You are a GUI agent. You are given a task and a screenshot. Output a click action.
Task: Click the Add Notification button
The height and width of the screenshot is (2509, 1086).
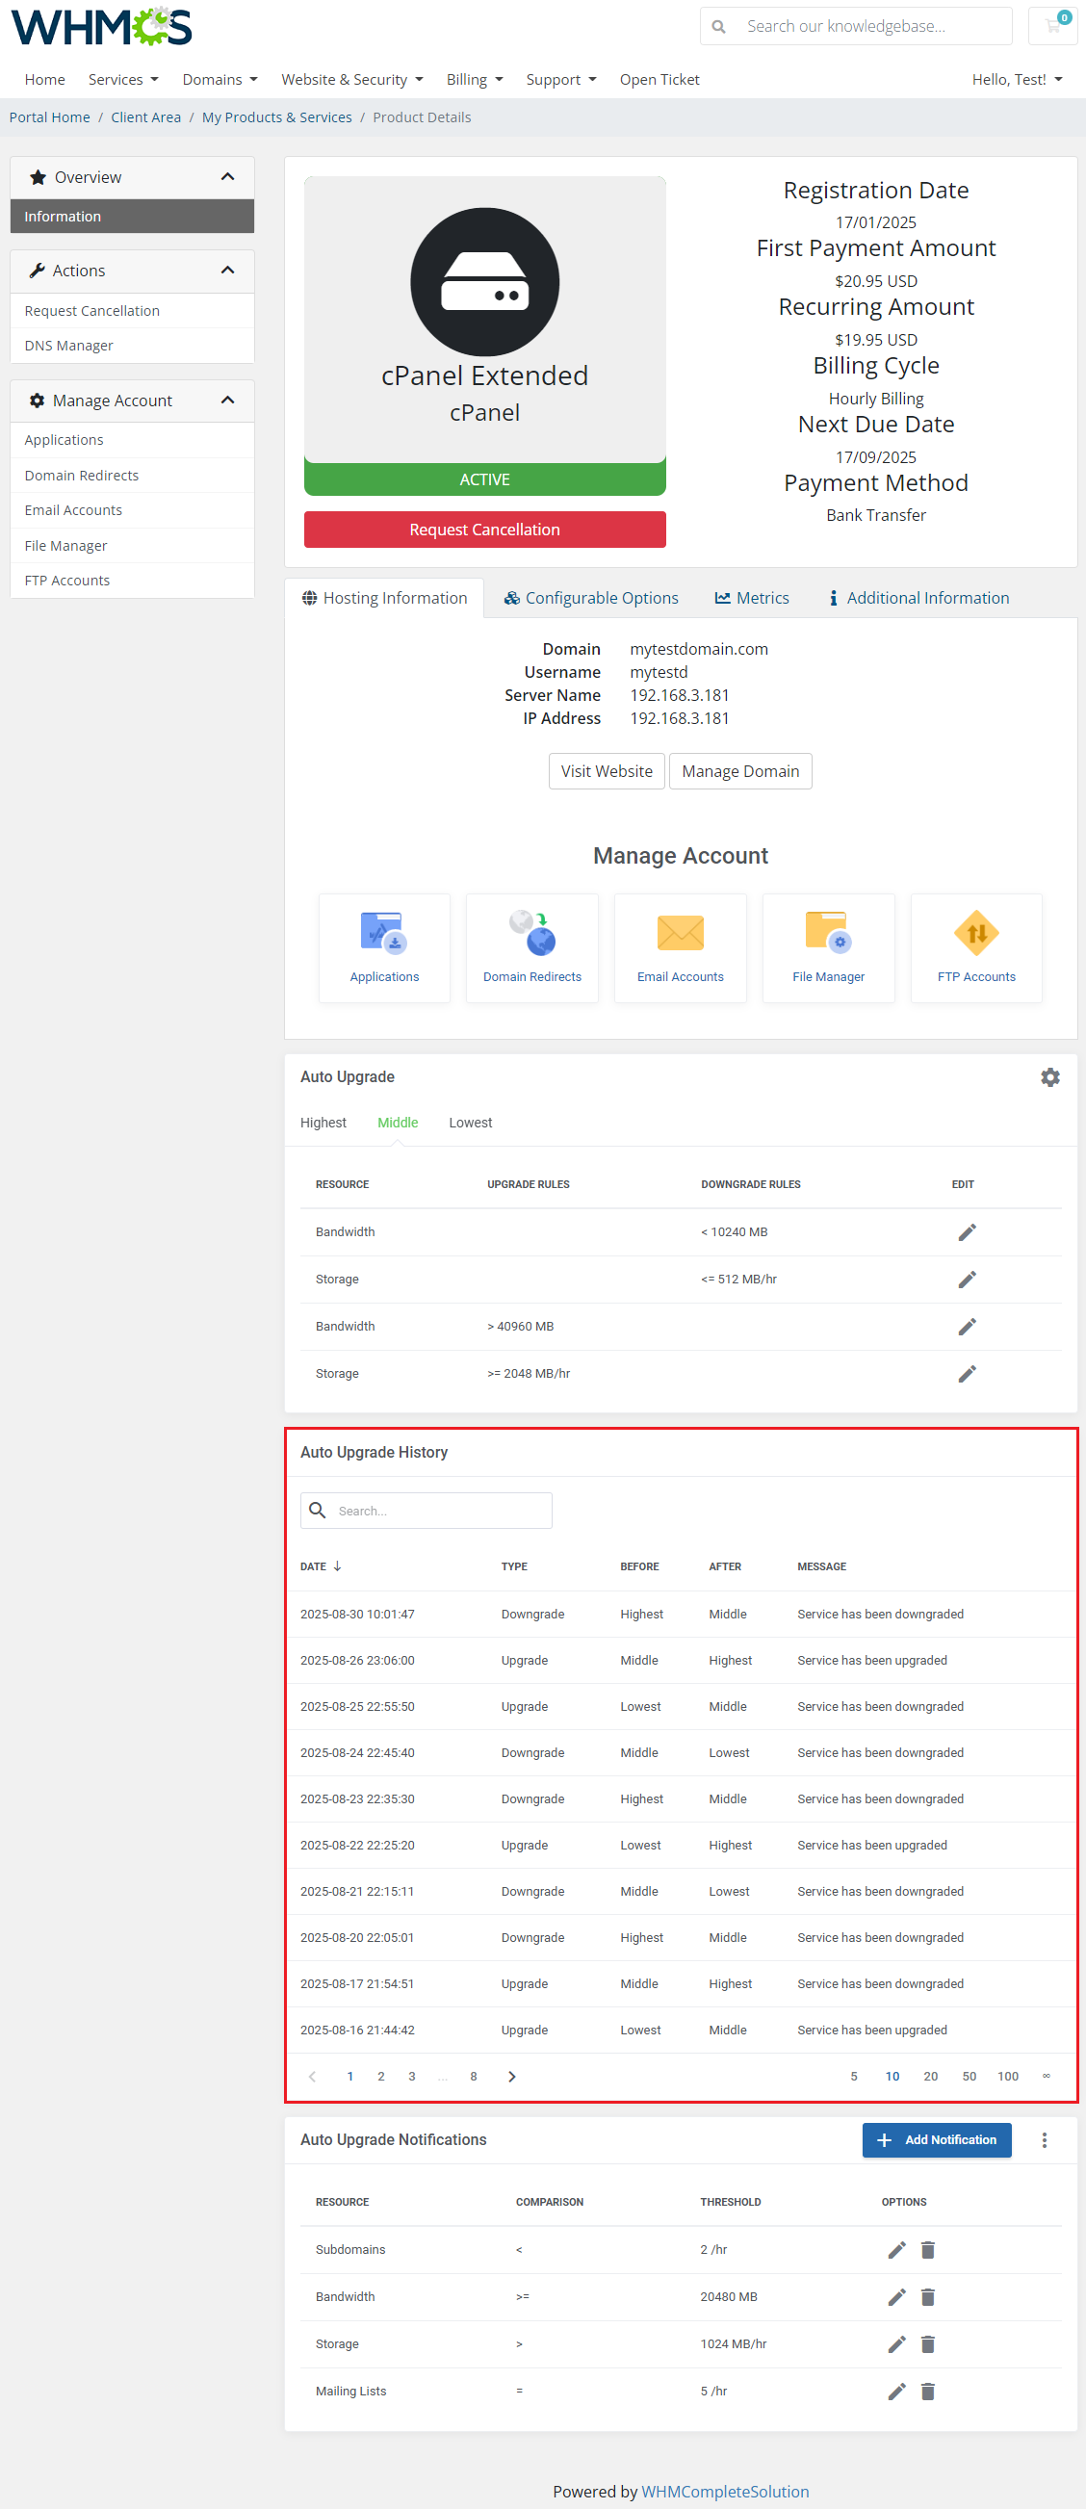[x=936, y=2140]
